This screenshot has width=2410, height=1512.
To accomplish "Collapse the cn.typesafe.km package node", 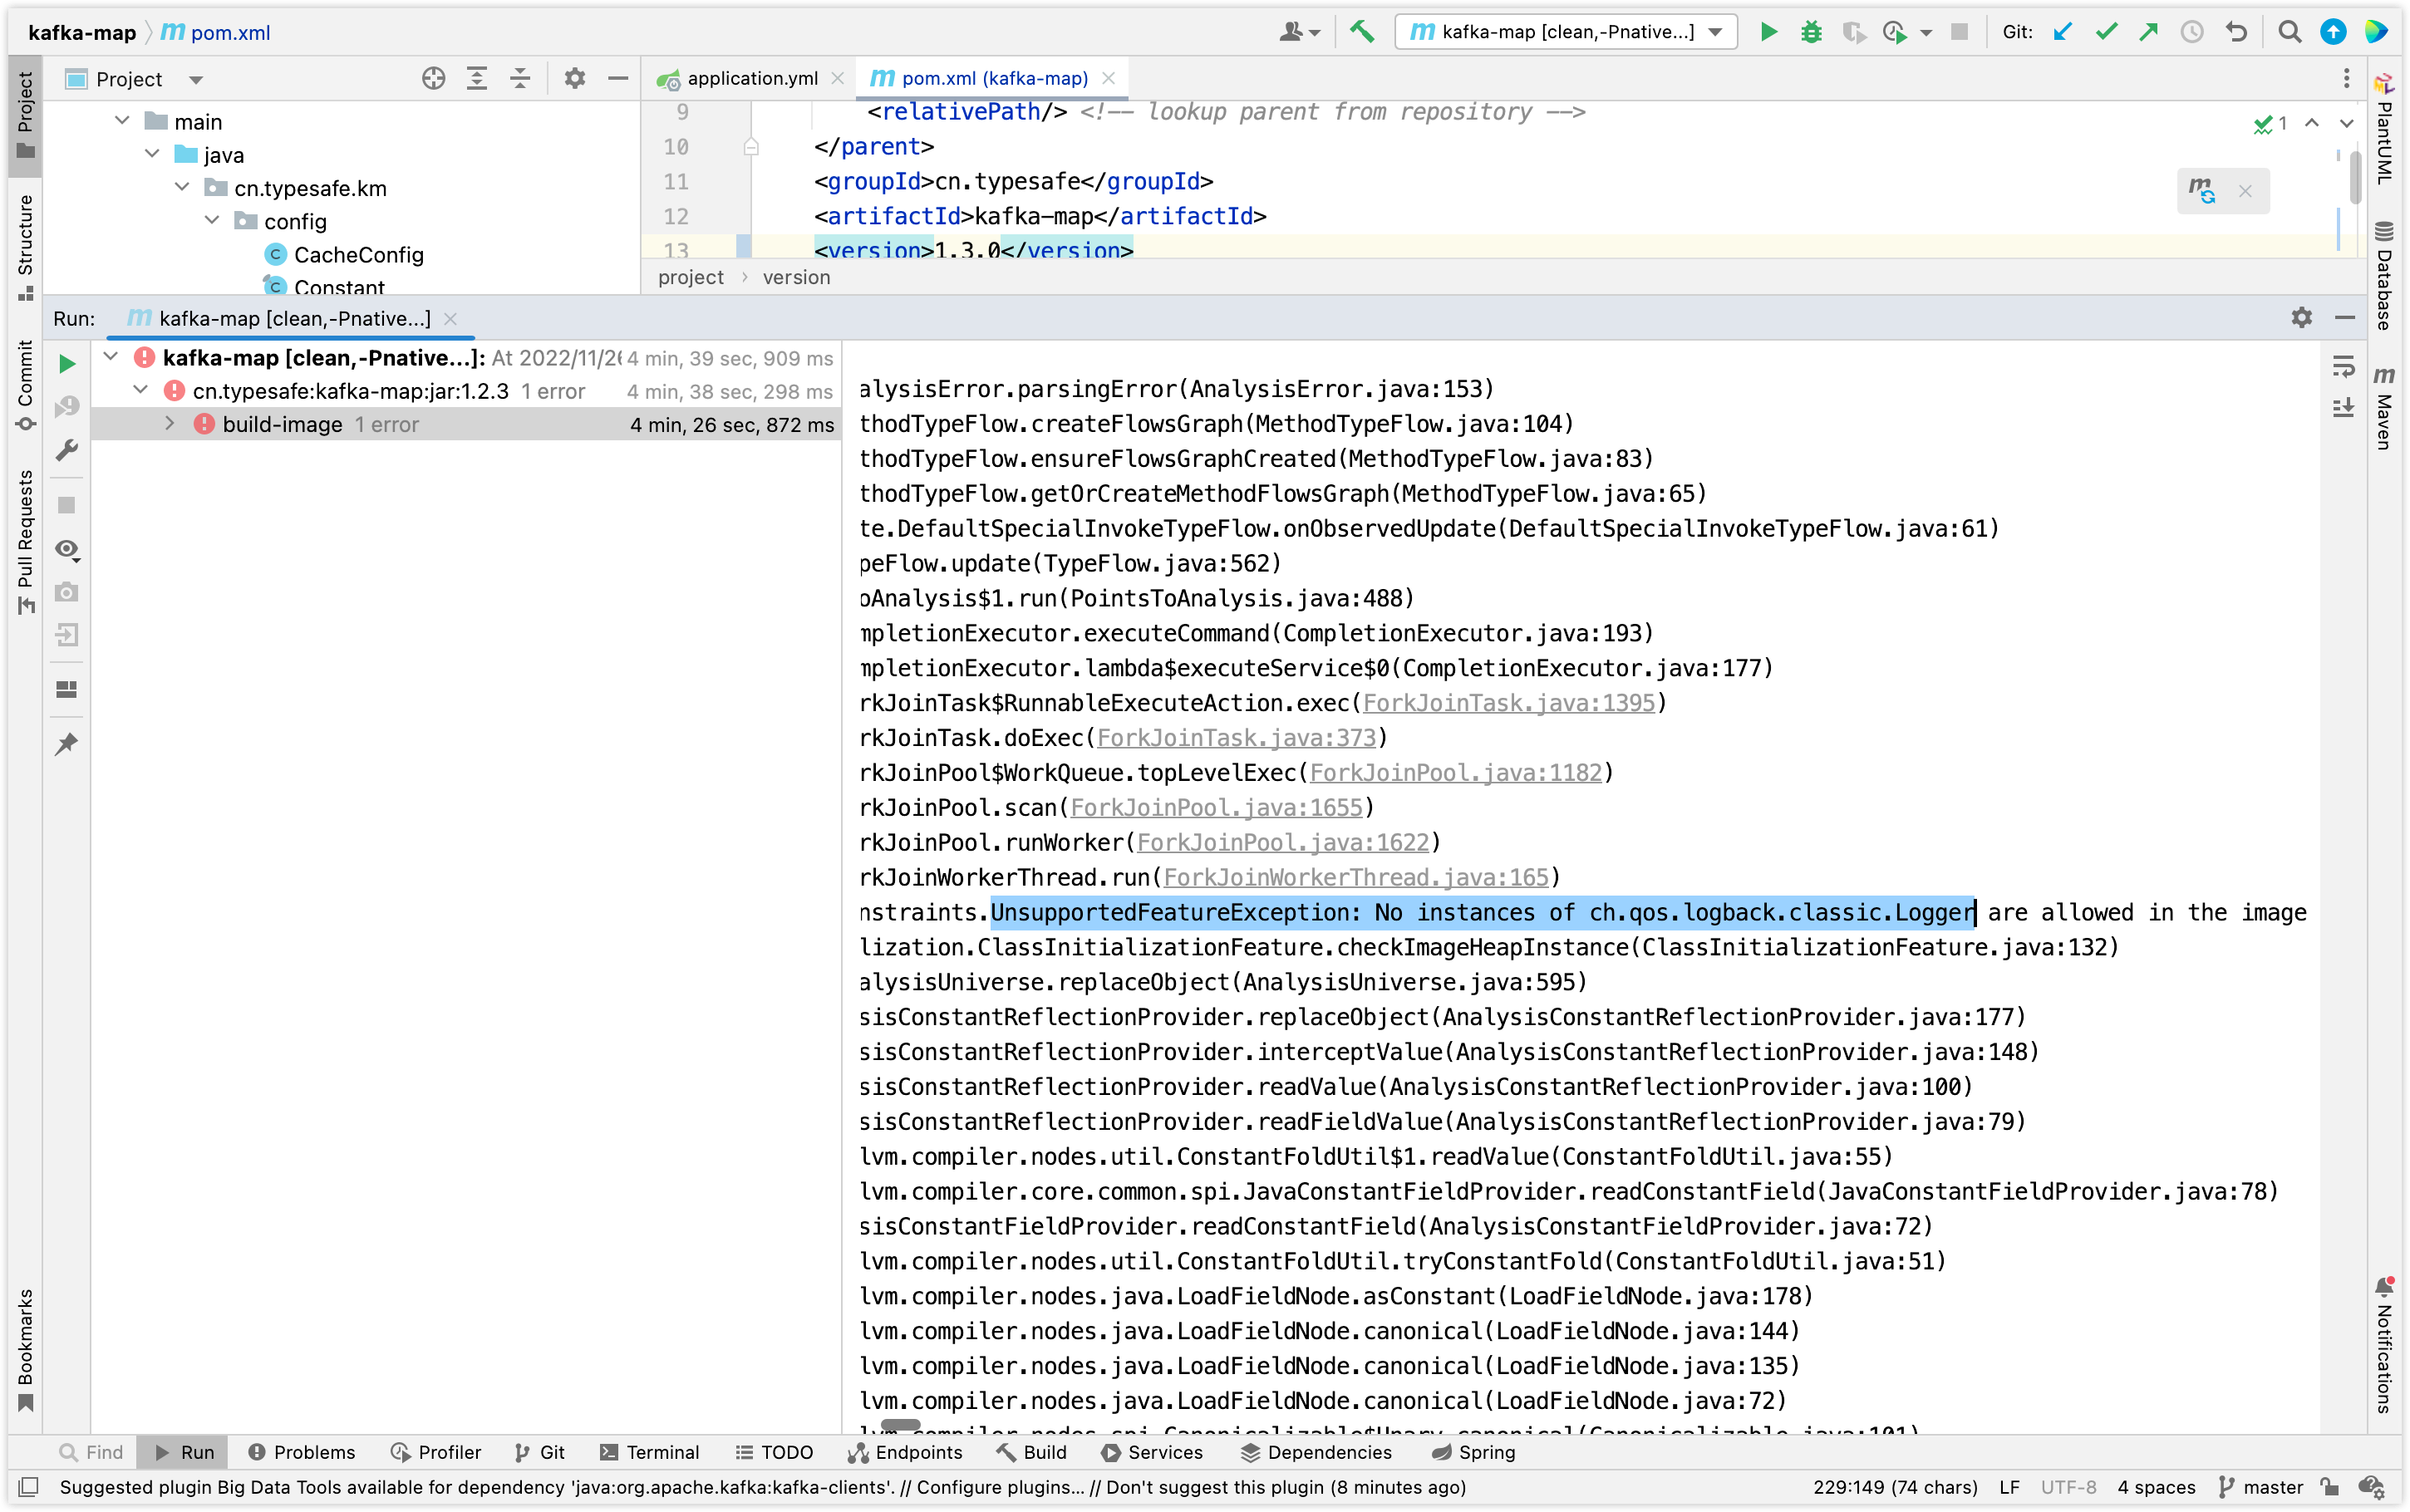I will point(182,187).
